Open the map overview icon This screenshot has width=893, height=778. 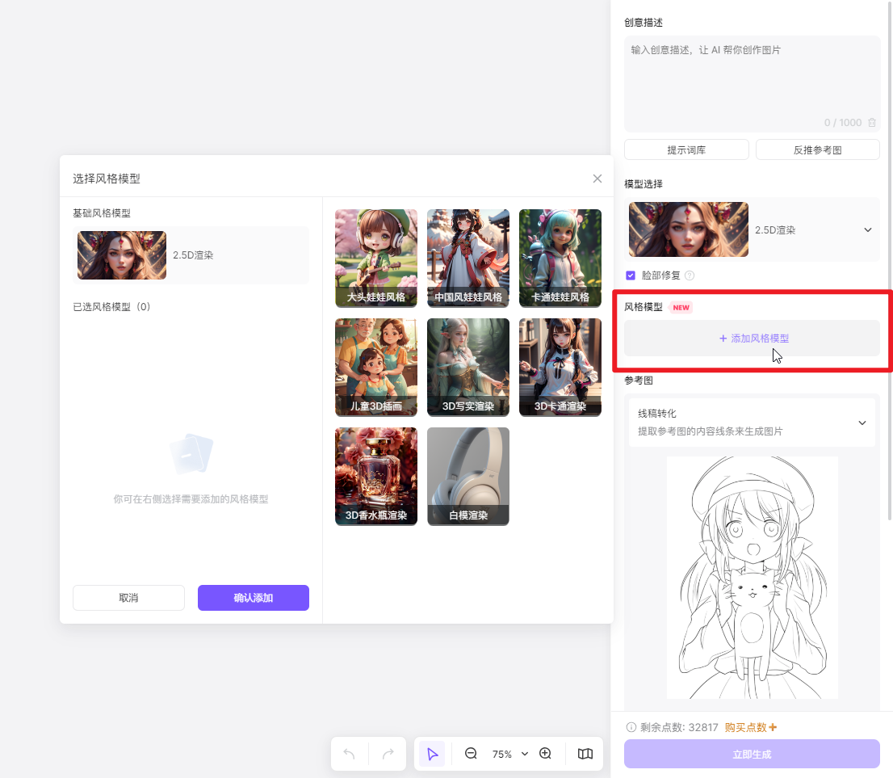coord(585,754)
